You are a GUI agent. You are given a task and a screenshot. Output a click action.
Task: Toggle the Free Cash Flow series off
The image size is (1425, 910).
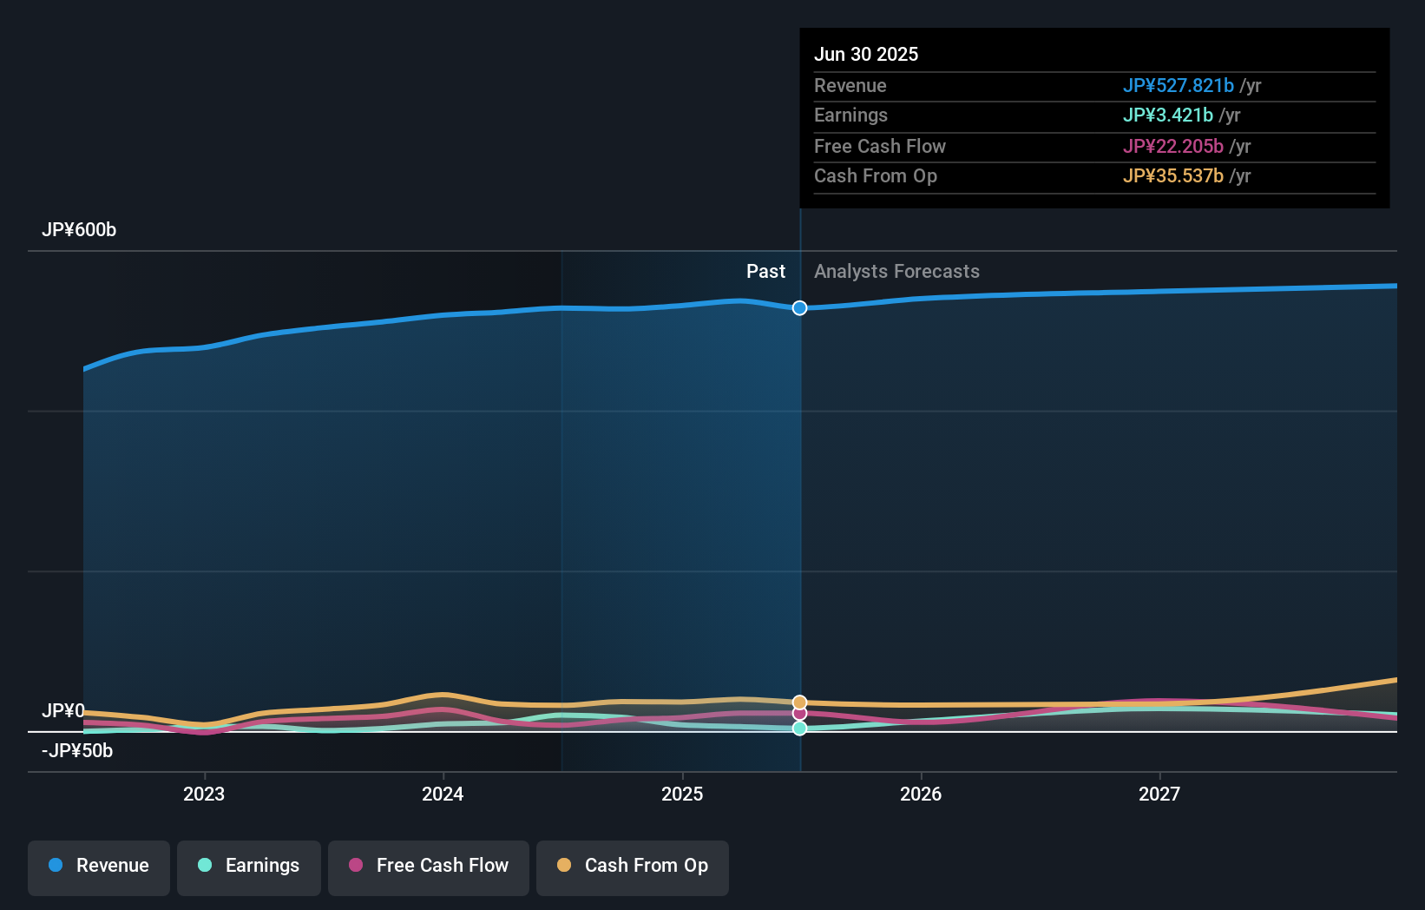pyautogui.click(x=429, y=867)
